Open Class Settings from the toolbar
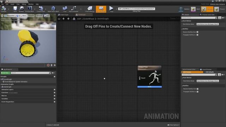The image size is (226, 127). [90, 9]
